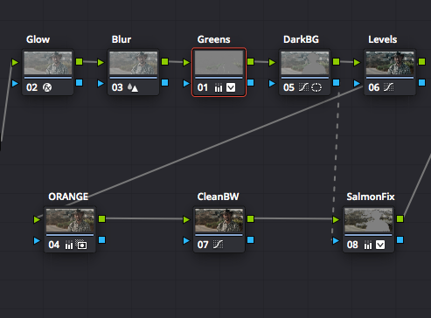This screenshot has height=318, width=431.
Task: Click the curves icon on Levels node 06
Action: coord(388,87)
